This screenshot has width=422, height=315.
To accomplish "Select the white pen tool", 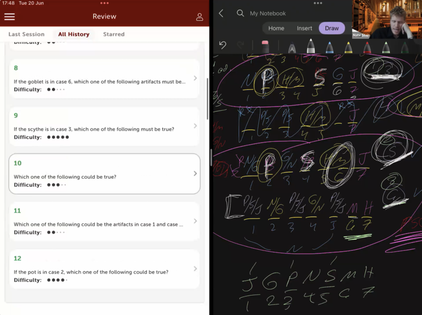I will [311, 47].
